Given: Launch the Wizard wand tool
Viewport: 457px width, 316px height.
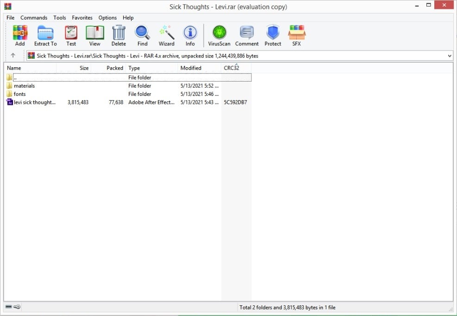Looking at the screenshot, I should tap(167, 33).
